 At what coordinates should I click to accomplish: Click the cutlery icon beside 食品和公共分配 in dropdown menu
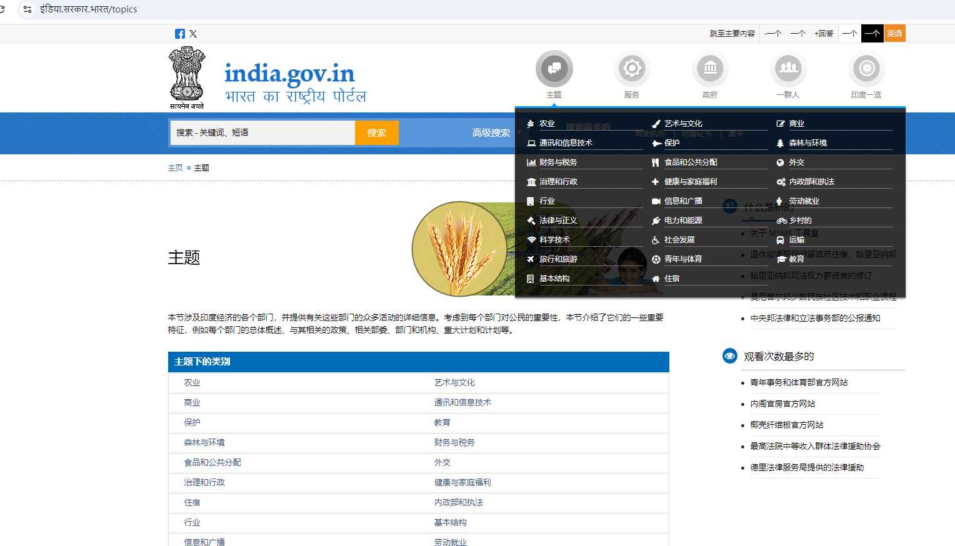coord(656,162)
